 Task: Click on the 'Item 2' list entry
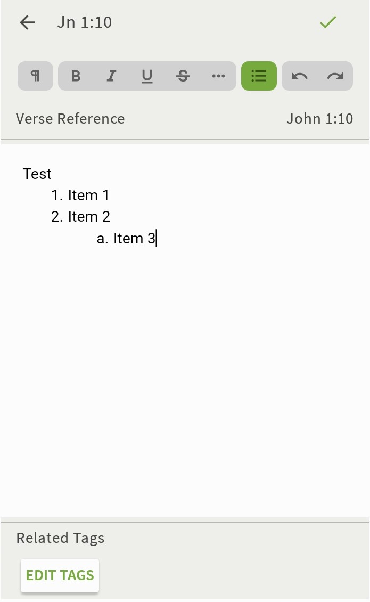tap(89, 217)
